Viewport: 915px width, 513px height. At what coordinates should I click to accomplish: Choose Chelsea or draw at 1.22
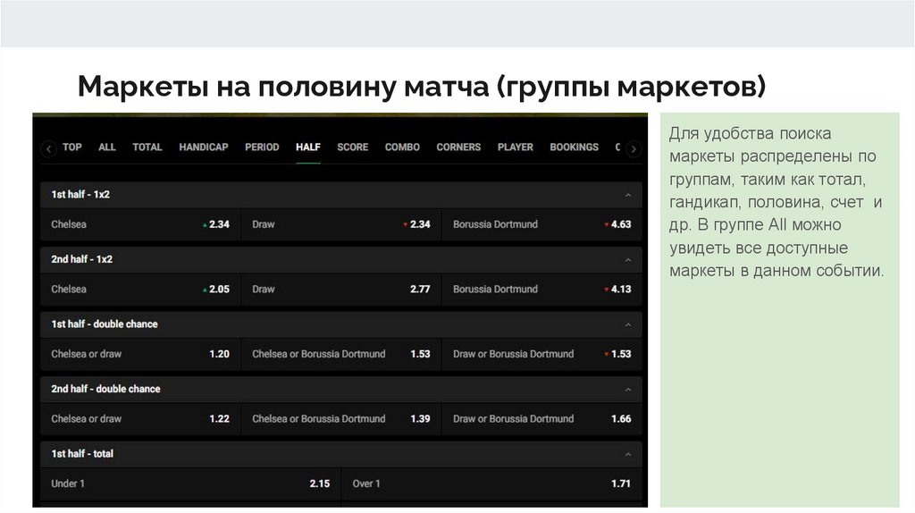pos(140,419)
